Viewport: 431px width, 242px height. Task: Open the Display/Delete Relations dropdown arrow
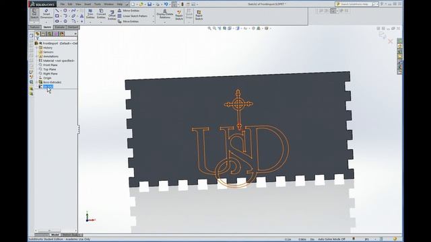click(x=164, y=22)
